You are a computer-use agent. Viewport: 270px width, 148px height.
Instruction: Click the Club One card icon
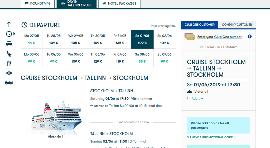point(189,36)
